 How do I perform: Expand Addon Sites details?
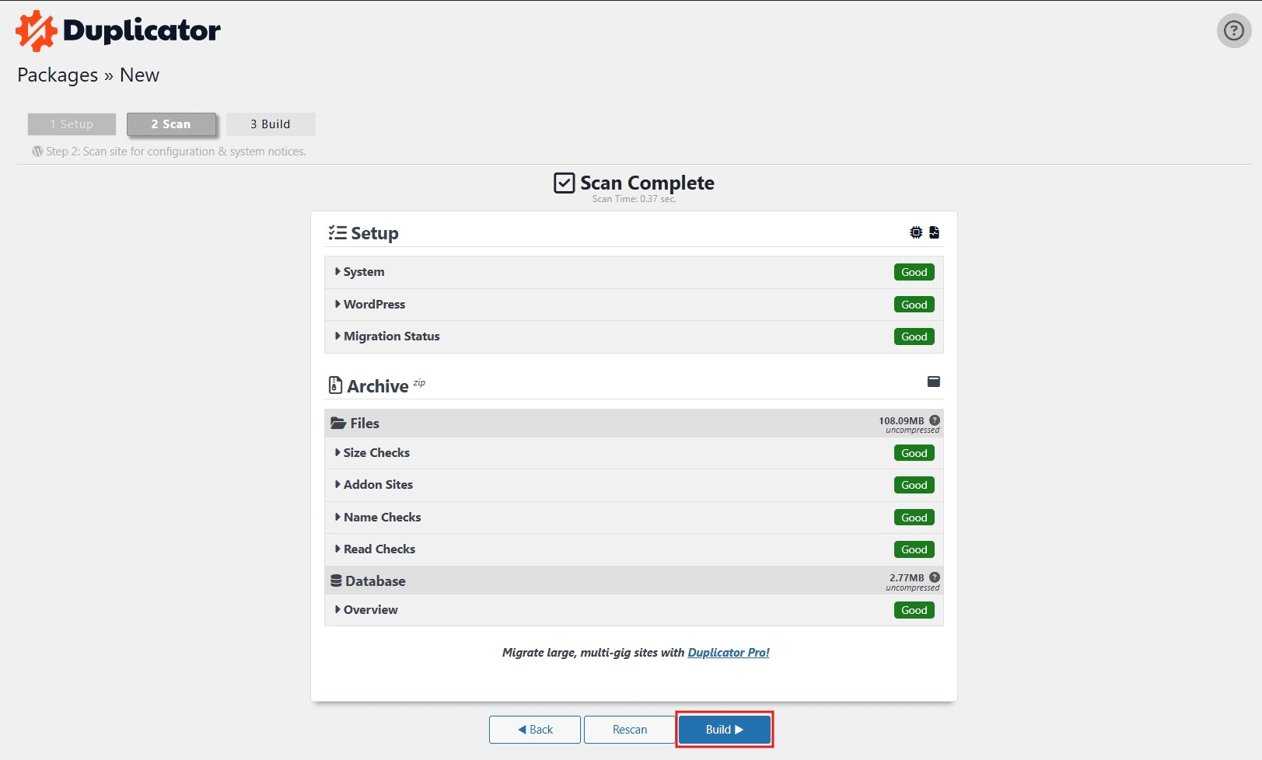click(377, 485)
